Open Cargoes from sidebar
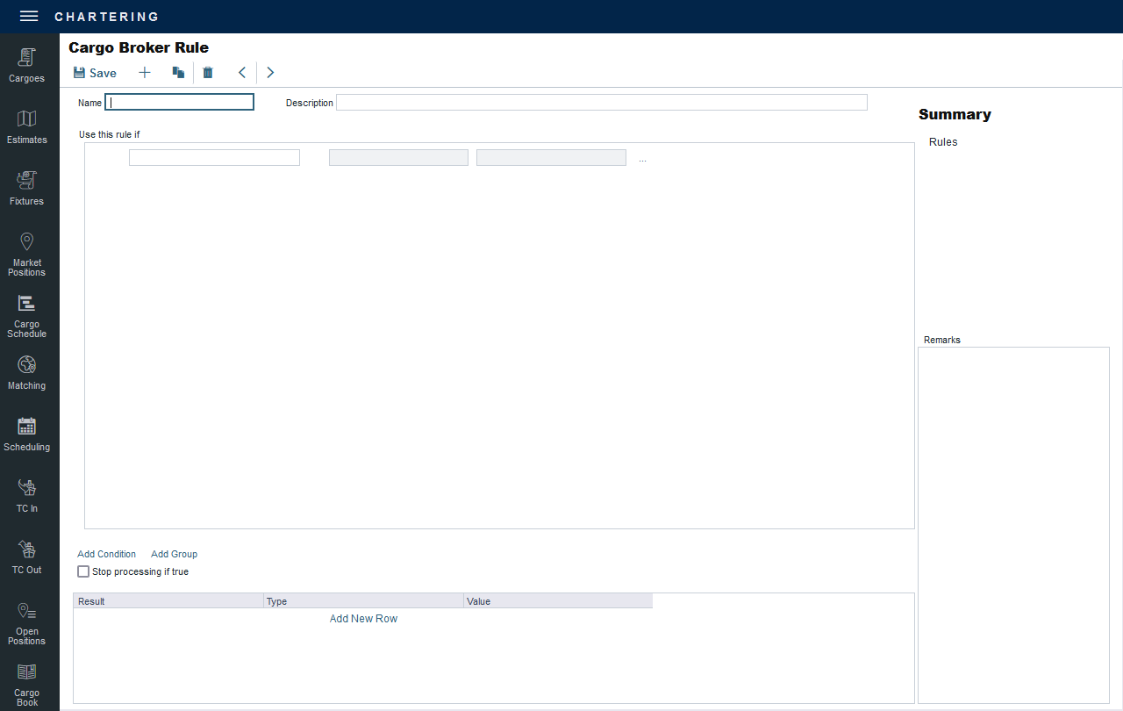Image resolution: width=1123 pixels, height=711 pixels. point(27,66)
